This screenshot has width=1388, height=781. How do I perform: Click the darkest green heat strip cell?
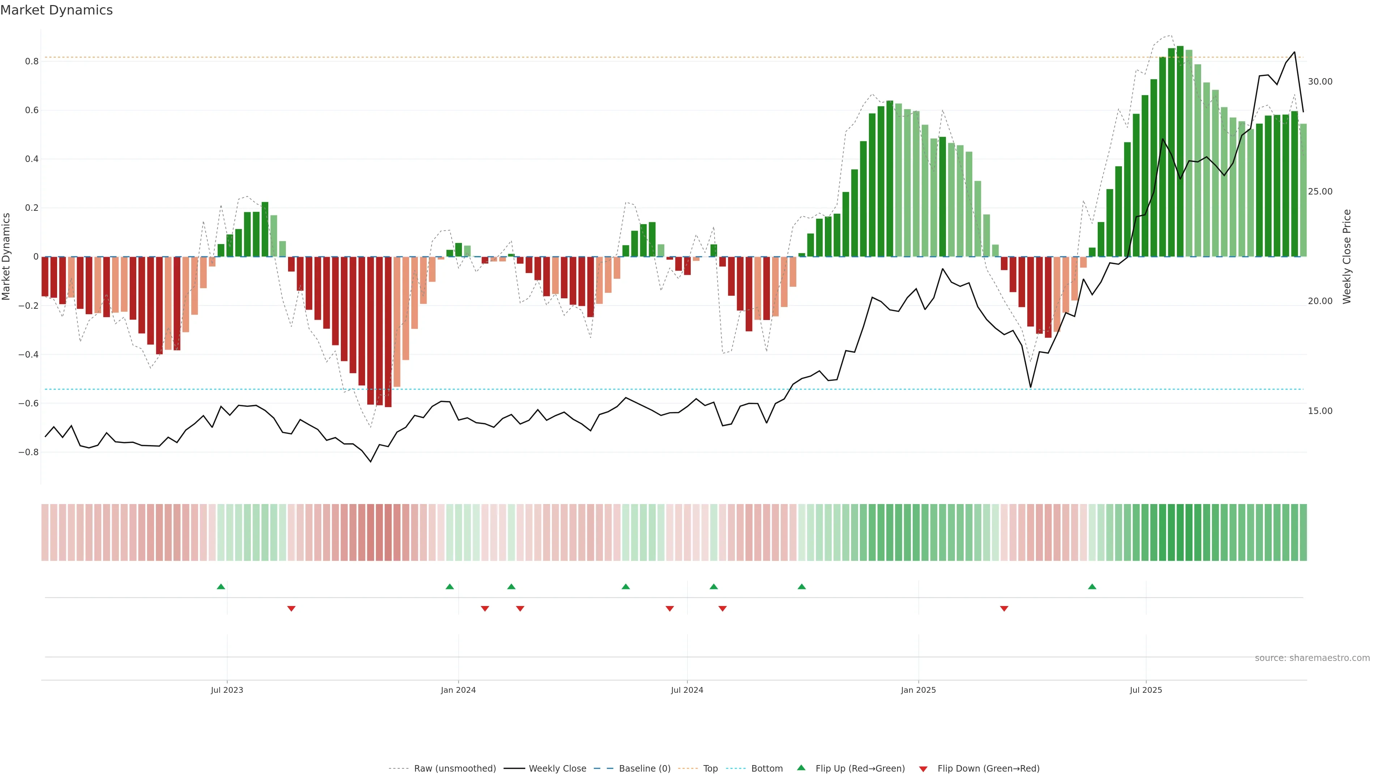(x=1180, y=533)
